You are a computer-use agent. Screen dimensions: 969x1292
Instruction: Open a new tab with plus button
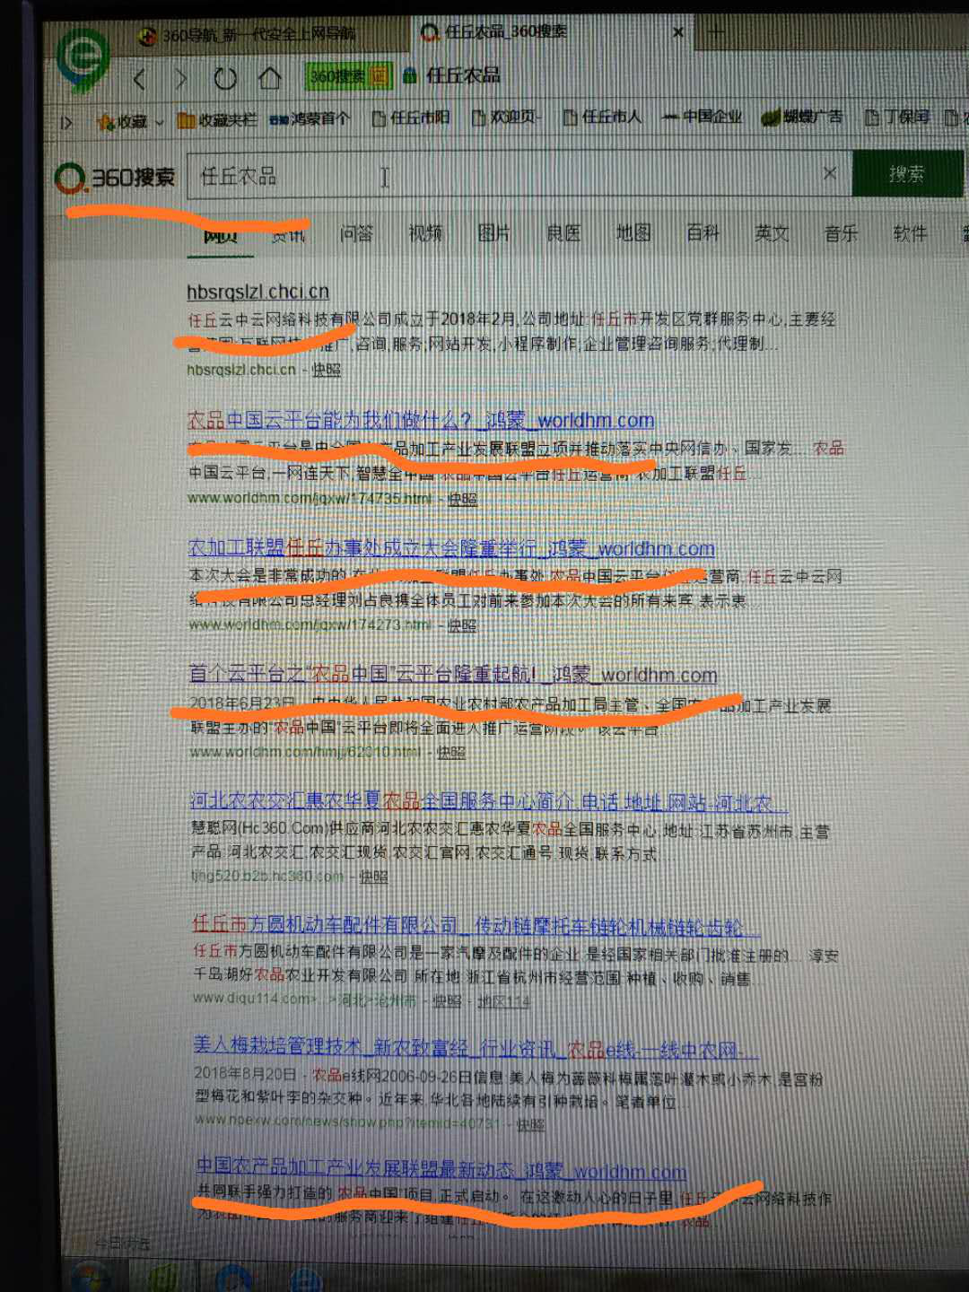coord(715,33)
